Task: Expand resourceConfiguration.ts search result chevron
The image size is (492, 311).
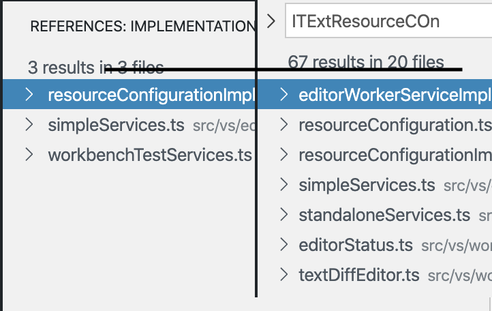Action: [x=283, y=124]
